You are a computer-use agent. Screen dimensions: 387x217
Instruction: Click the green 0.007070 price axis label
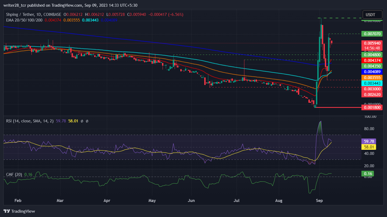tap(372, 34)
